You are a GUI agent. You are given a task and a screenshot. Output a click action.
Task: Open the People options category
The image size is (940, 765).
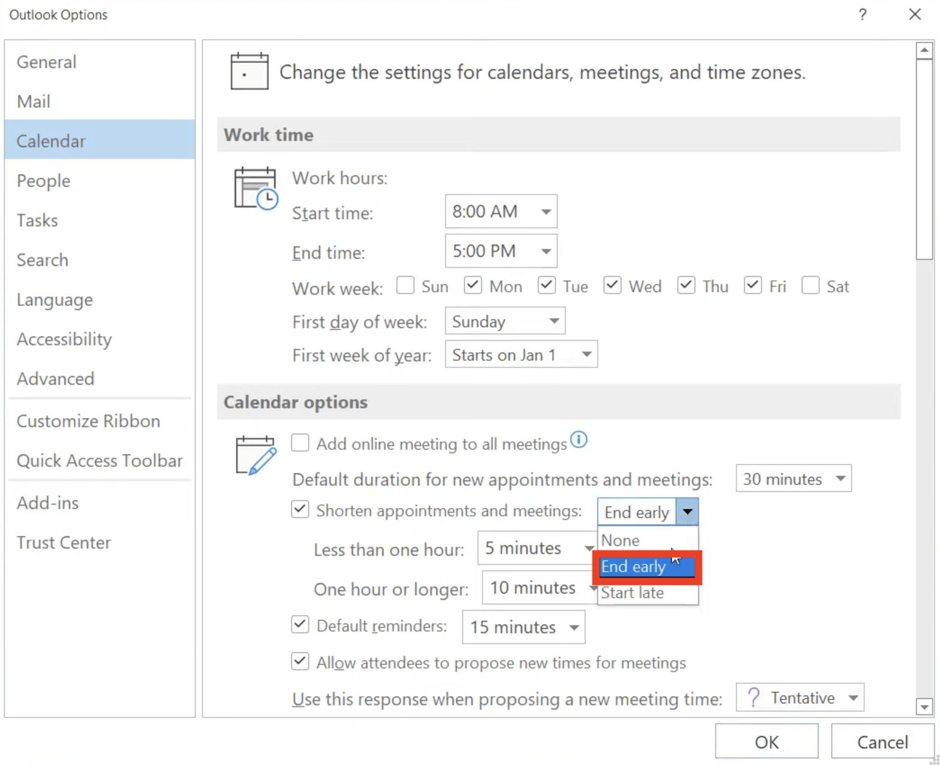pyautogui.click(x=100, y=181)
